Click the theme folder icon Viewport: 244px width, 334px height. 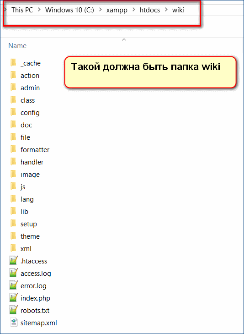(13, 236)
